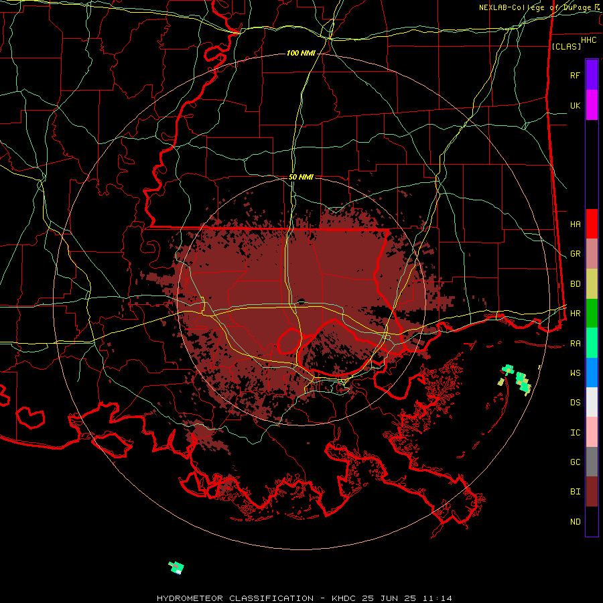This screenshot has width=603, height=603.
Task: Click the ND black legend swatch
Action: coord(592,521)
